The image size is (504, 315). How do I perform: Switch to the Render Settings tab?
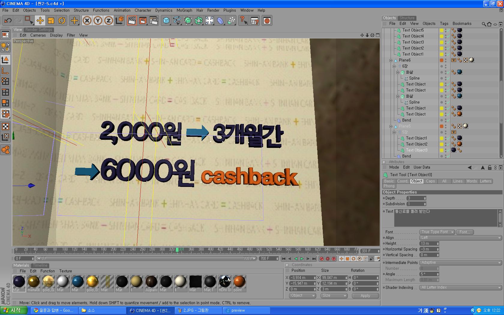tap(39, 30)
